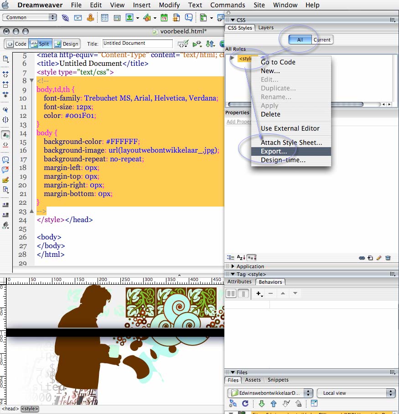The width and height of the screenshot is (399, 414).
Task: Select Go to Code in context menu
Action: tap(291, 62)
